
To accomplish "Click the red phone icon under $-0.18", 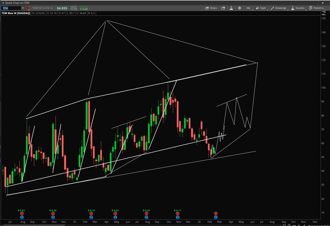I will coord(91,213).
